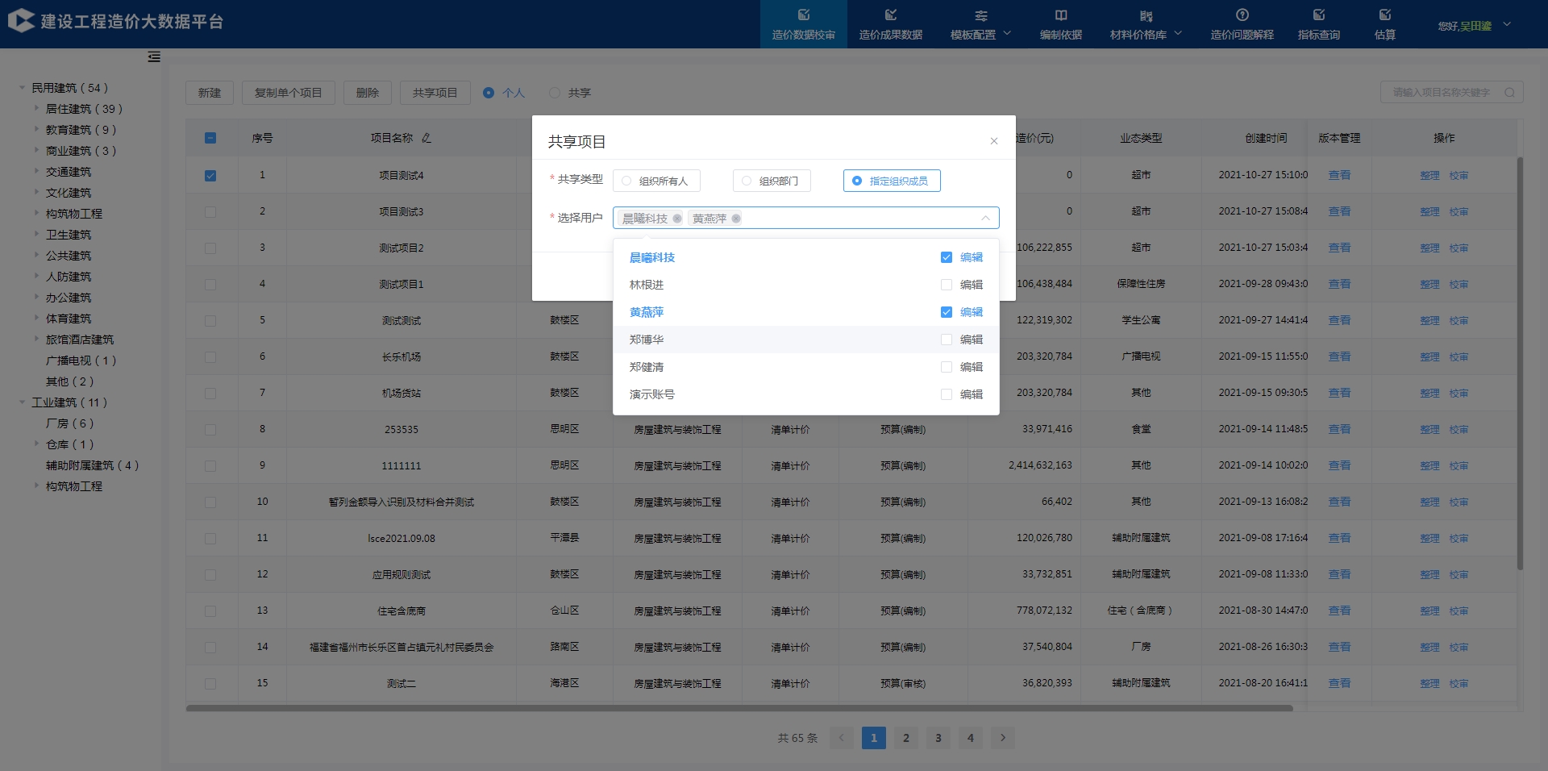Go to page 2 in pagination

point(906,738)
